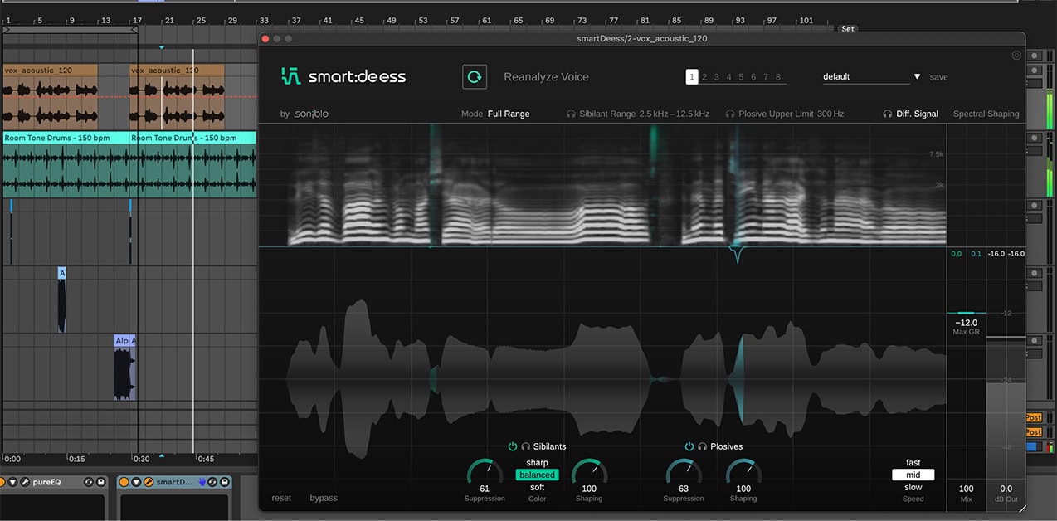
Task: Click the 0:45 time ruler mark
Action: coord(206,459)
